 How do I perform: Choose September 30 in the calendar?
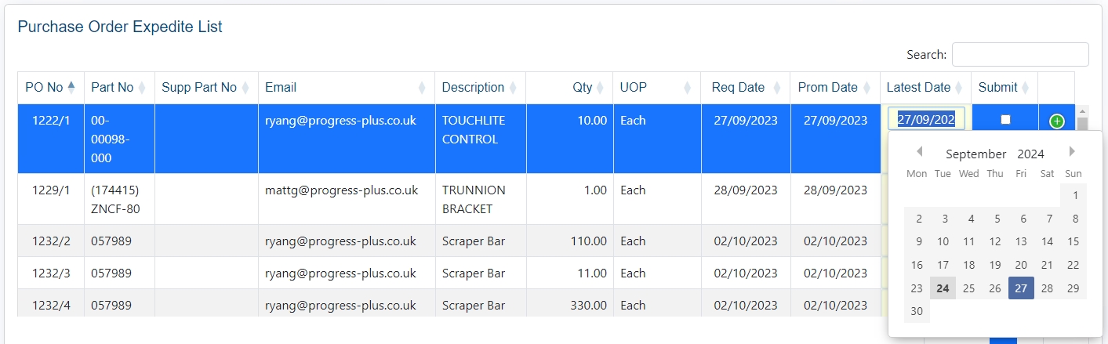pyautogui.click(x=917, y=311)
